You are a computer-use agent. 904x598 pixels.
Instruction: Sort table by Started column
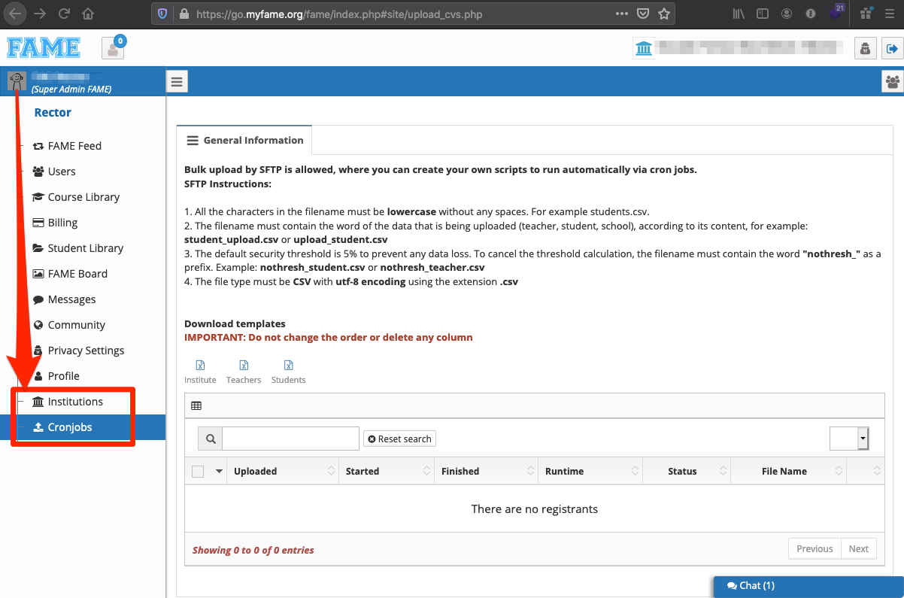[387, 472]
